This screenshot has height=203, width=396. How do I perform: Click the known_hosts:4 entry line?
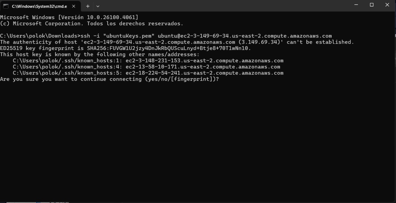click(x=146, y=67)
